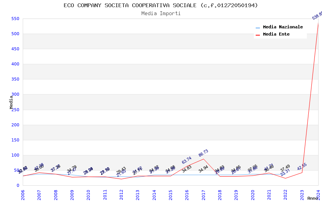The height and width of the screenshot is (208, 322).
Task: Click the 500 y-axis label
Action: coord(15,34)
